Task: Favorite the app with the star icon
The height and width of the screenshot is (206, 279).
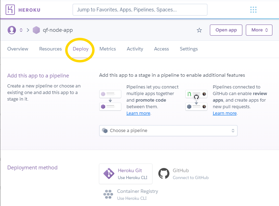Action: (x=199, y=30)
